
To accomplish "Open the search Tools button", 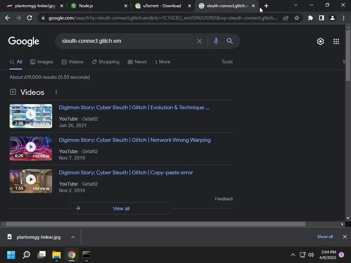I will point(227,62).
